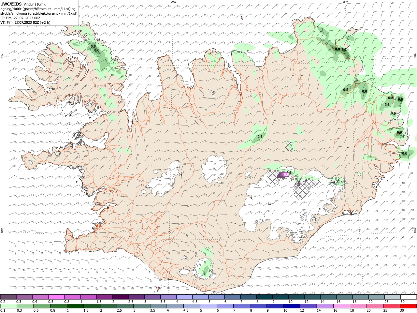The height and width of the screenshot is (313, 417).
Task: Click the 0.9 precipitation value on east coast
Action: tap(399, 132)
